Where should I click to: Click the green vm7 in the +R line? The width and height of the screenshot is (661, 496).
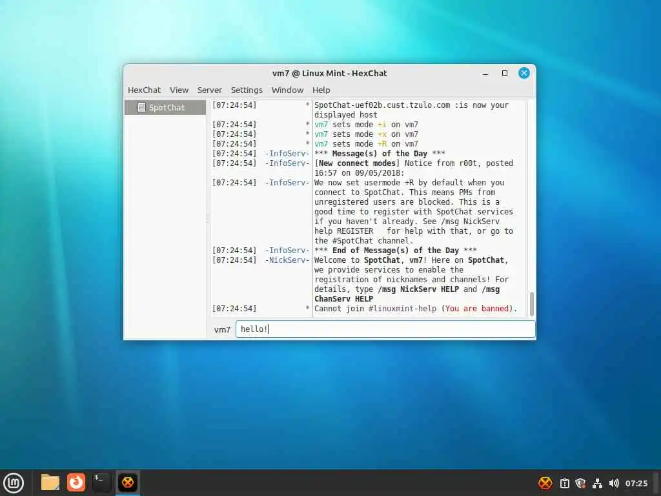pyautogui.click(x=321, y=144)
